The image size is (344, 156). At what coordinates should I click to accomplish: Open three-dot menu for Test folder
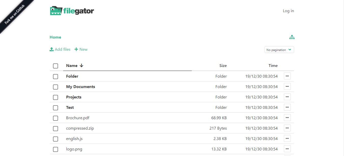pos(287,107)
